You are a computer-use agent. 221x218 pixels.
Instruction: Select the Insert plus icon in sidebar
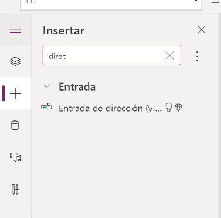15,94
